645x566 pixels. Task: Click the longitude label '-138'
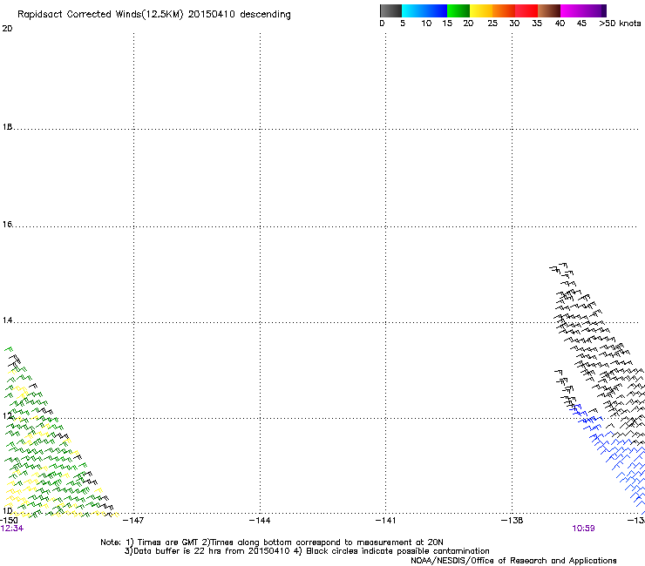click(x=513, y=521)
